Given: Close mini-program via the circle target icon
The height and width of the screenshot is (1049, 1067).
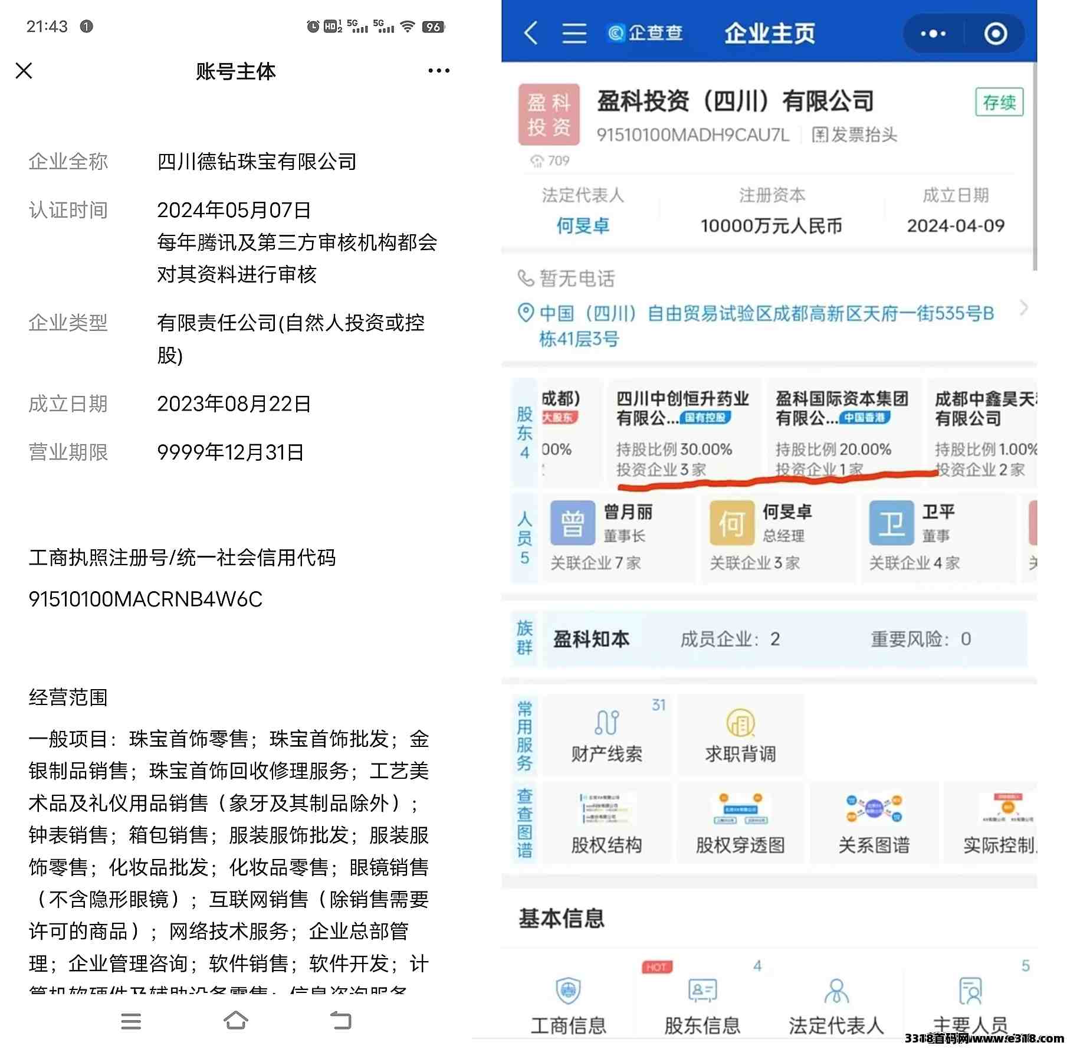Looking at the screenshot, I should [x=996, y=34].
